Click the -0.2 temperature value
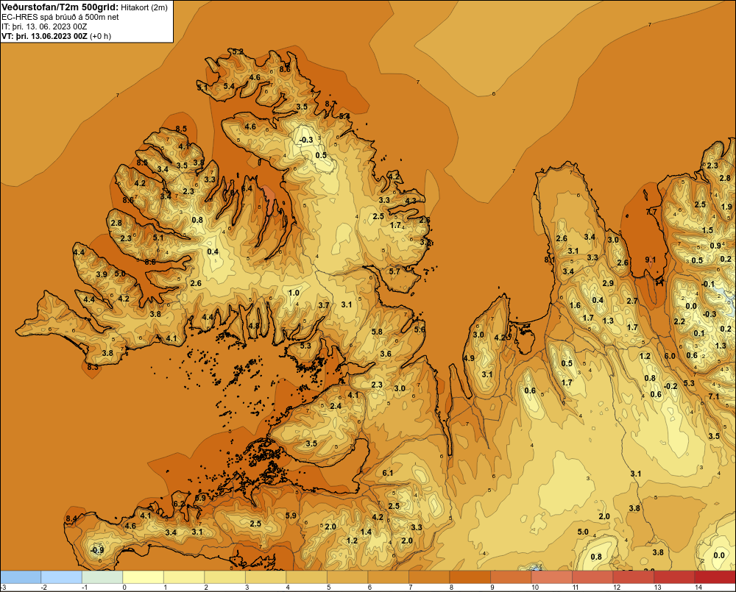 click(670, 386)
